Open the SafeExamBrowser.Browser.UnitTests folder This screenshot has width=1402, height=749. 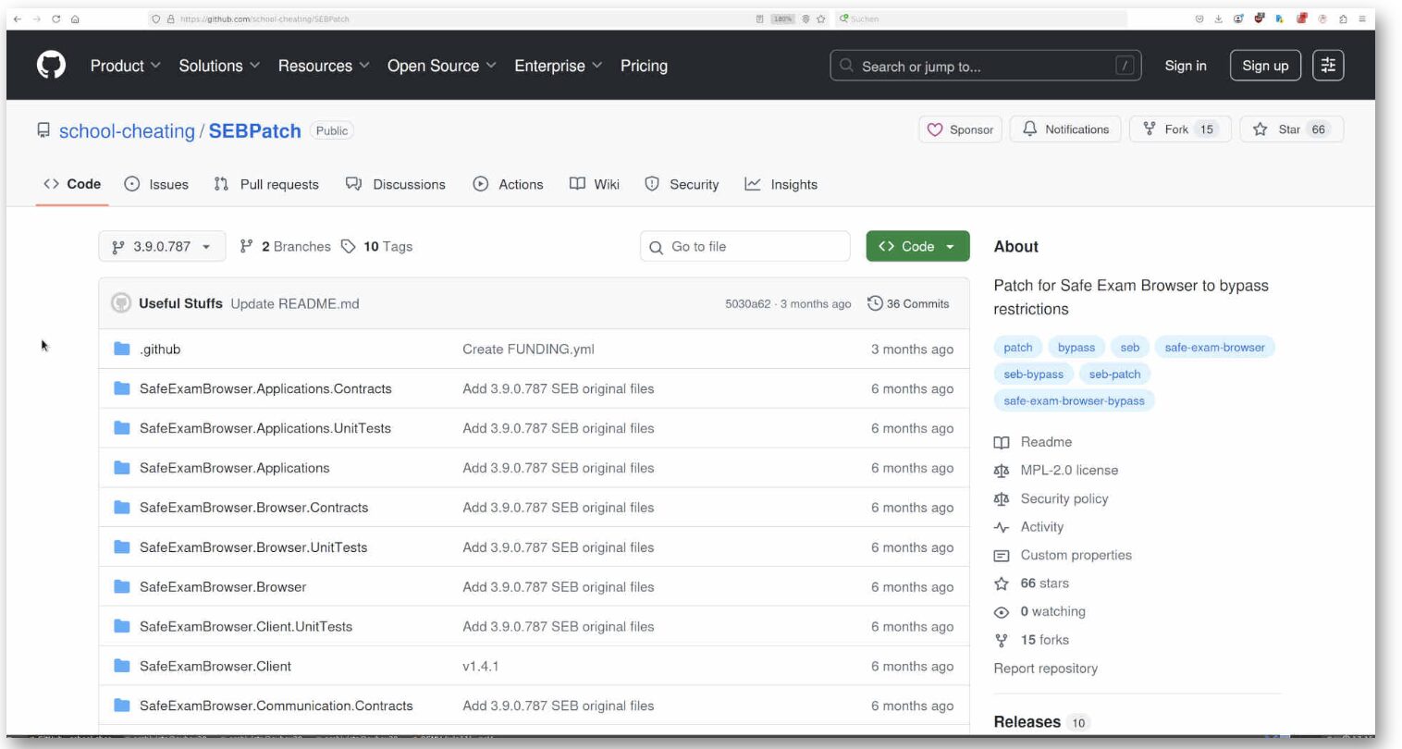[253, 546]
